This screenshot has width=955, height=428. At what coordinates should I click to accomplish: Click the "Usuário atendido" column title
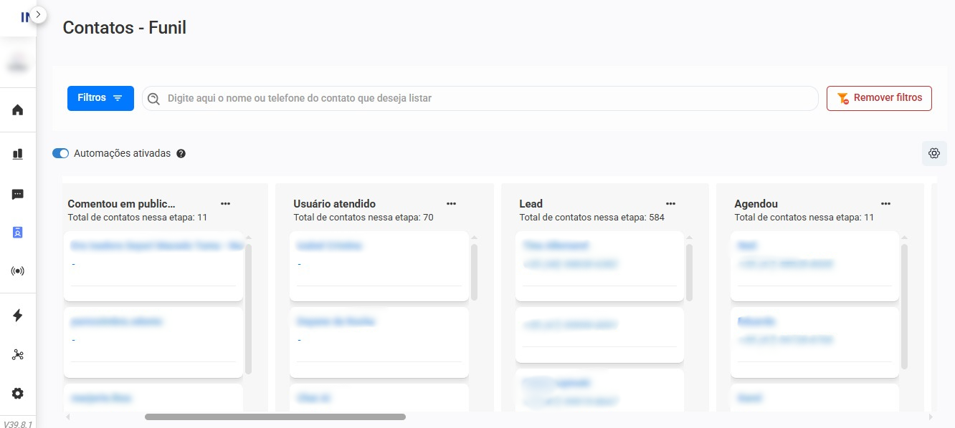(334, 204)
